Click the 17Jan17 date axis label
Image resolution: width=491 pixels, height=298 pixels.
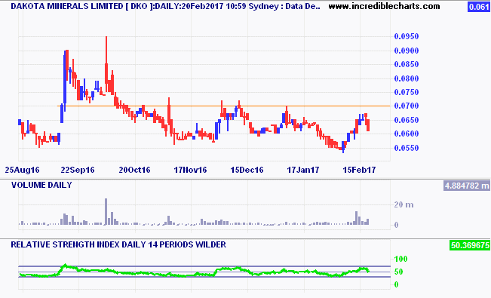(303, 170)
